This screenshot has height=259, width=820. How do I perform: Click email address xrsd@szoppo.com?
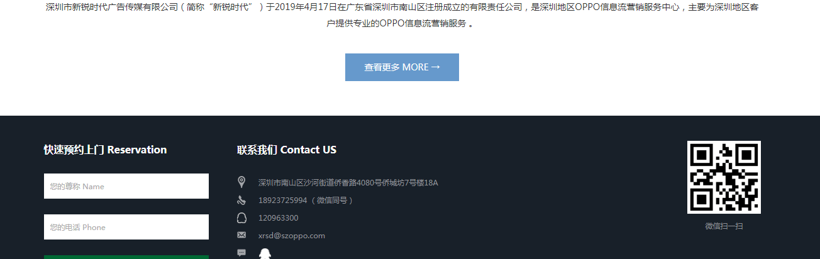(292, 236)
